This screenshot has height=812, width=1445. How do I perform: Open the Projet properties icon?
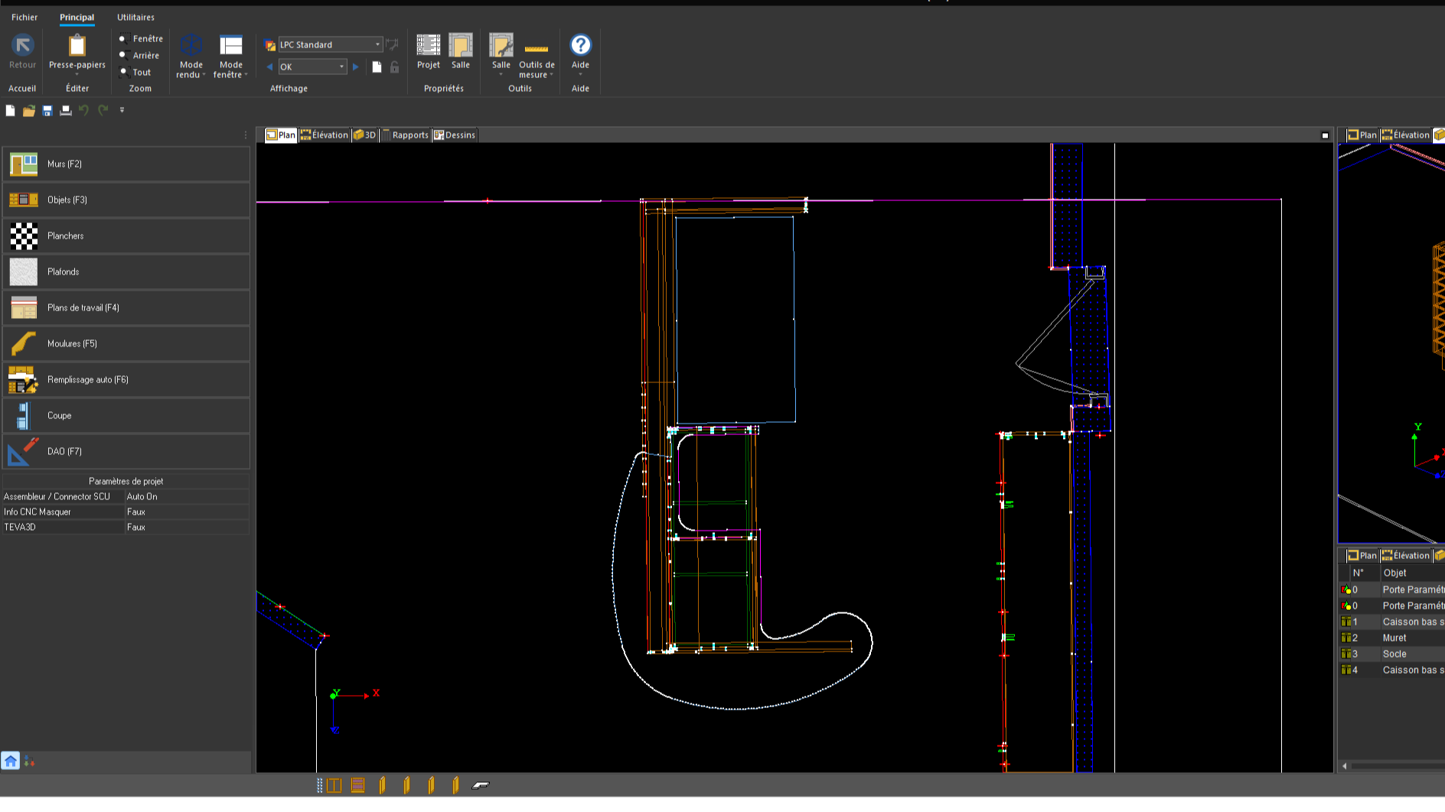coord(429,45)
